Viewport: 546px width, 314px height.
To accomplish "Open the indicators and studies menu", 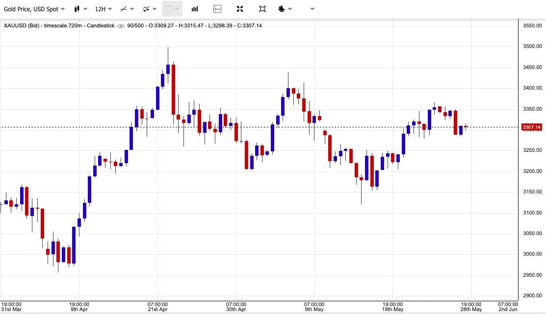I will tap(150, 9).
